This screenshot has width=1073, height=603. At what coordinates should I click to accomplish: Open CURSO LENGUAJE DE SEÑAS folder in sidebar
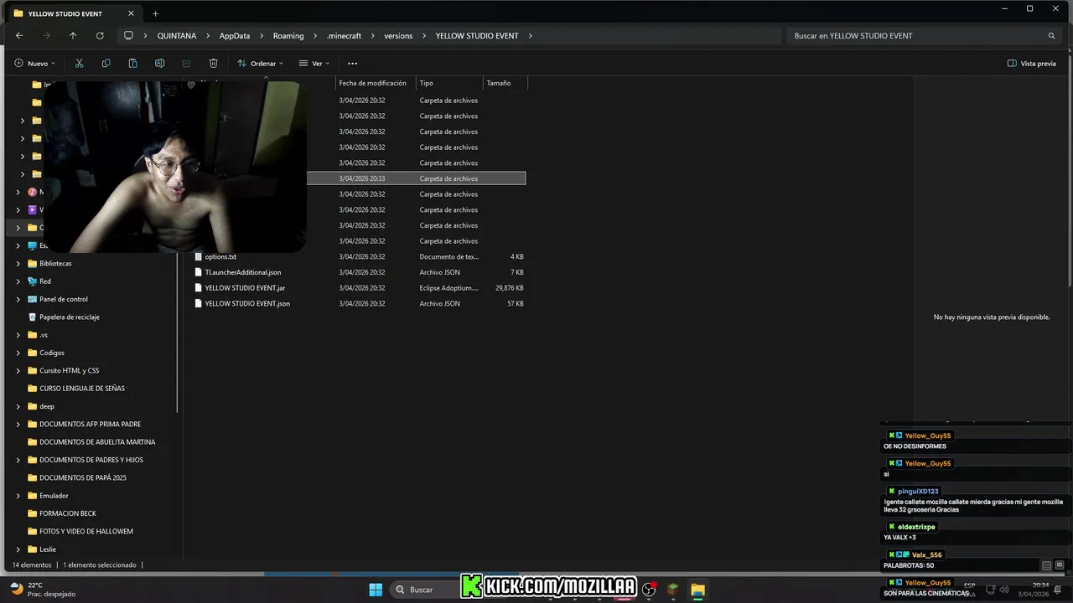(x=82, y=389)
